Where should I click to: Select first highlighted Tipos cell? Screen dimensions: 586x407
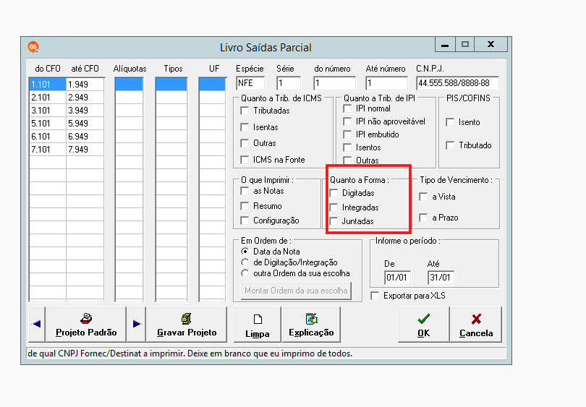click(171, 85)
